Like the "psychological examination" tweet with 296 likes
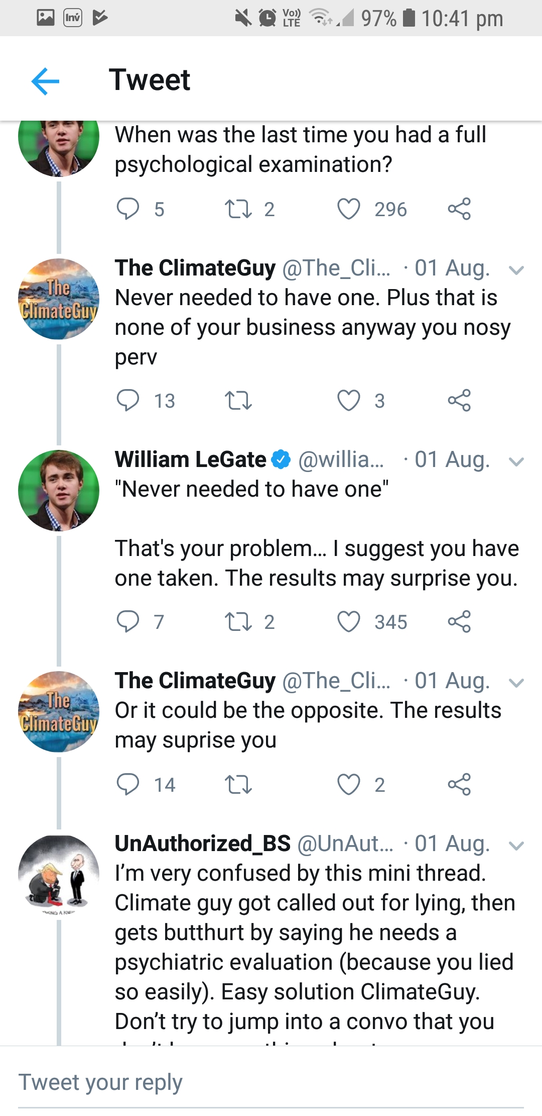The height and width of the screenshot is (1116, 542). tap(348, 209)
